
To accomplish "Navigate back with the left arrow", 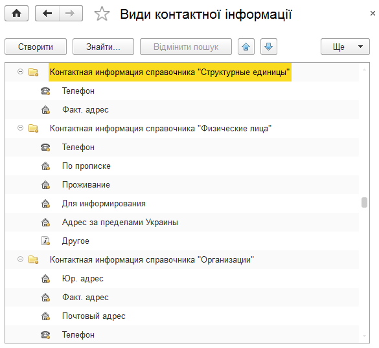I will [47, 14].
